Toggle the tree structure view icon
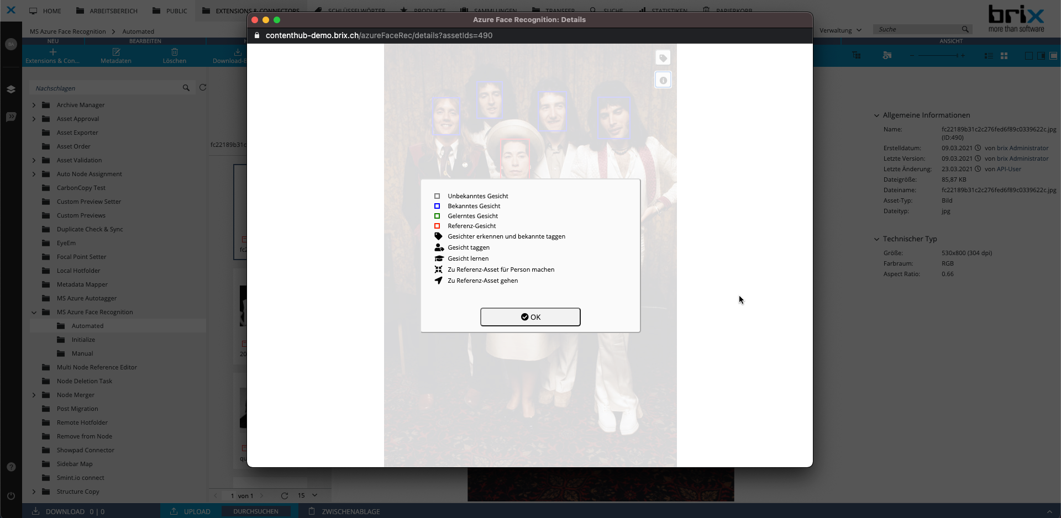 pyautogui.click(x=857, y=55)
